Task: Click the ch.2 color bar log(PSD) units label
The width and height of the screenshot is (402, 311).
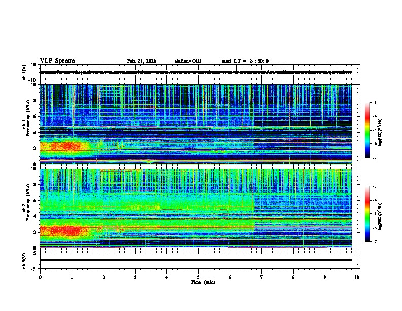Action: (380, 216)
